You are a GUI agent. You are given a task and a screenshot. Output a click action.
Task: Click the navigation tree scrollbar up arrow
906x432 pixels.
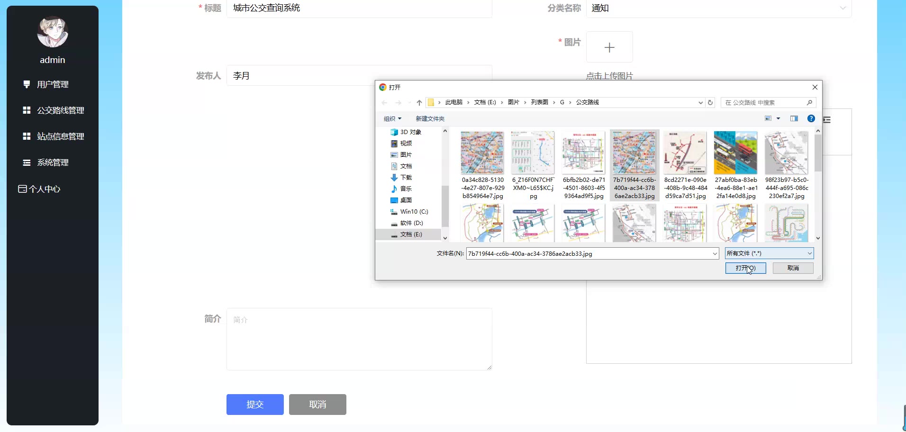click(445, 131)
